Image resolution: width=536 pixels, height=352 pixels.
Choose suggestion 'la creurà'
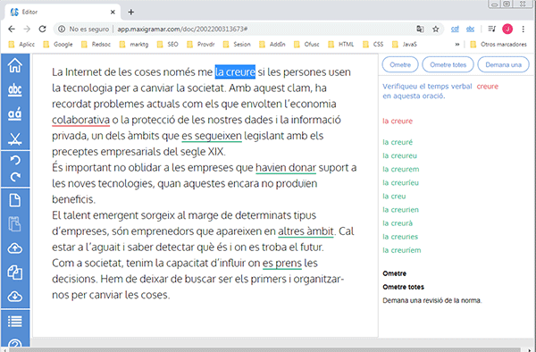pos(398,223)
